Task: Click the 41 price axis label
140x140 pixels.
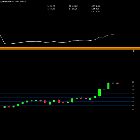Action: [x=133, y=90]
